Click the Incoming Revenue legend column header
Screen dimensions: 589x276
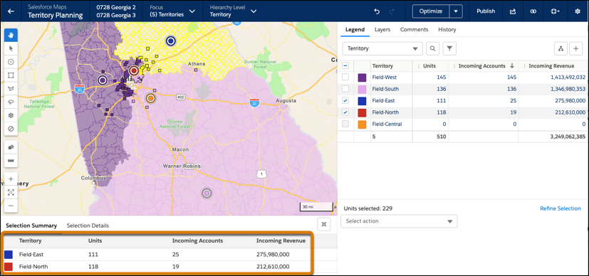coord(551,66)
